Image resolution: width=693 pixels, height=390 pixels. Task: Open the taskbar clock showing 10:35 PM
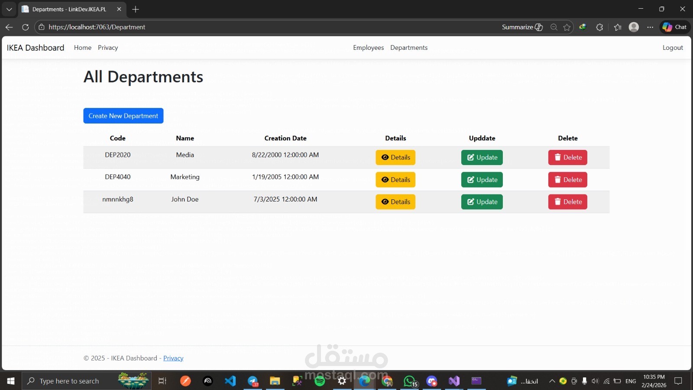[x=654, y=381]
